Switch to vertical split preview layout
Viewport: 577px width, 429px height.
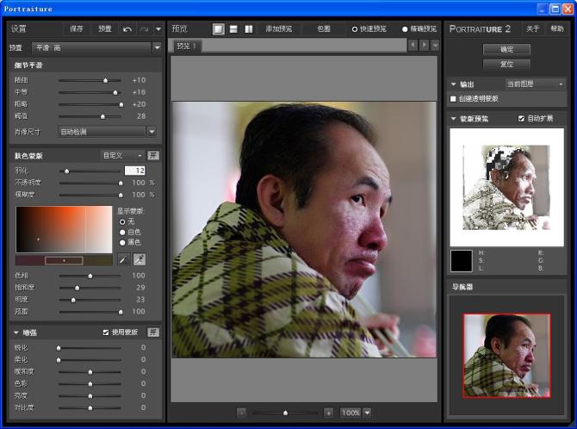pyautogui.click(x=249, y=28)
